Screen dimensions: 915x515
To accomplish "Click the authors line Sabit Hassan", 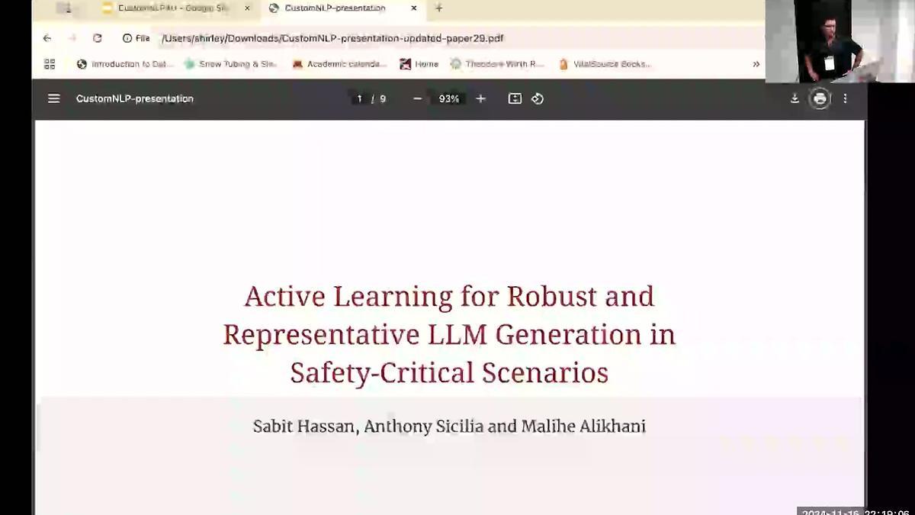I will pyautogui.click(x=449, y=426).
